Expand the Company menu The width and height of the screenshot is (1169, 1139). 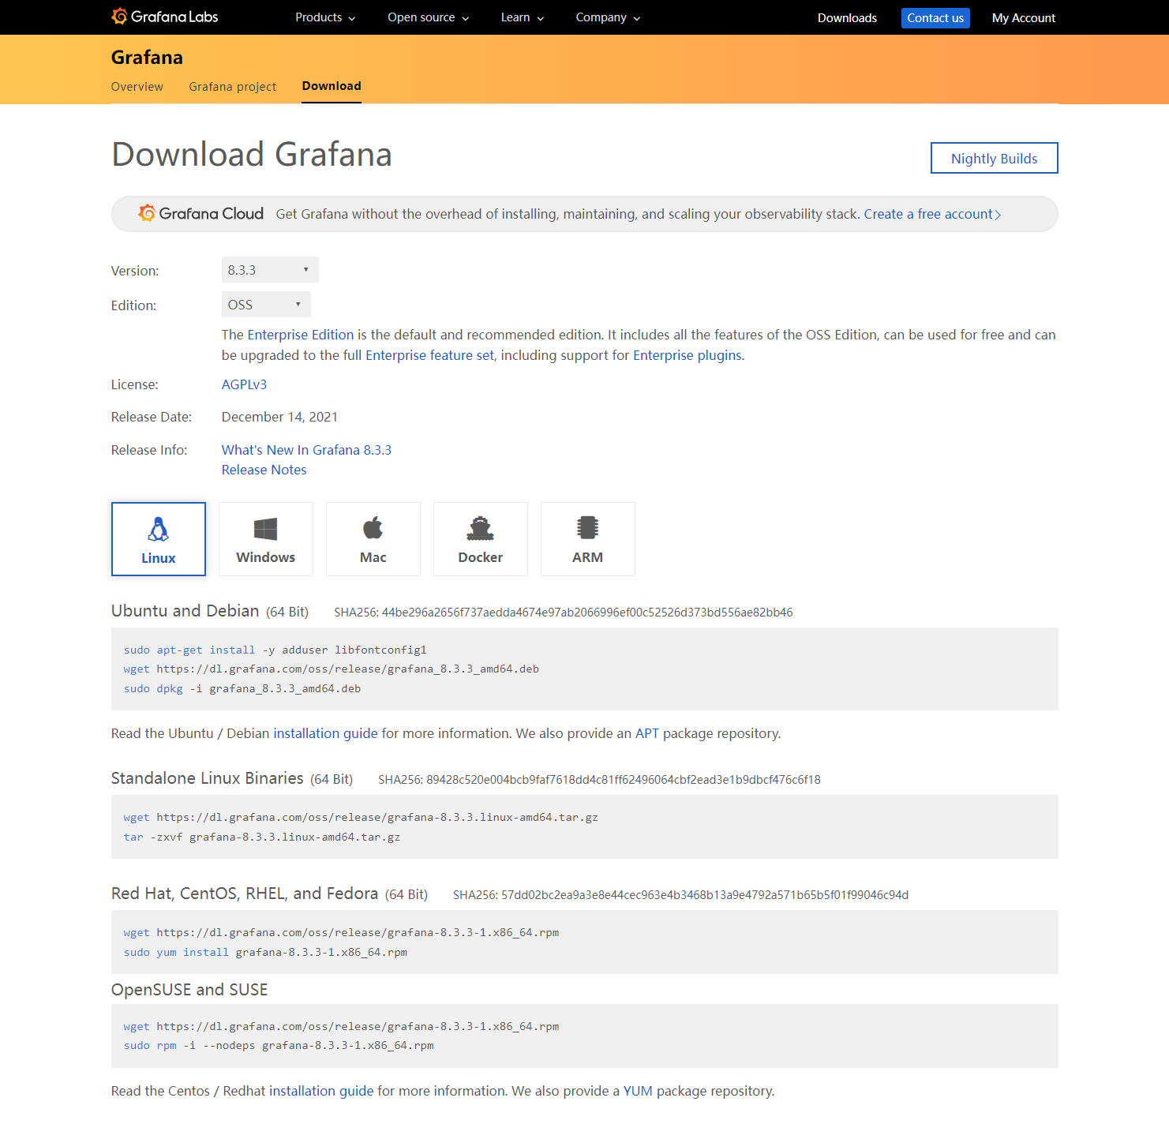(608, 17)
